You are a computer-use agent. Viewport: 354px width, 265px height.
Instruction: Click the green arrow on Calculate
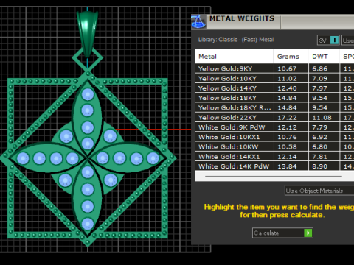[x=308, y=233]
